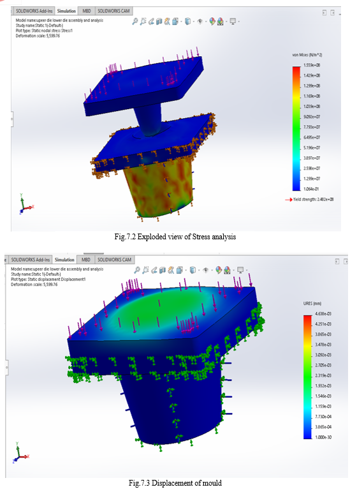Expand Apply Scene dropdown arrow in the displacement plot window

tap(233, 270)
